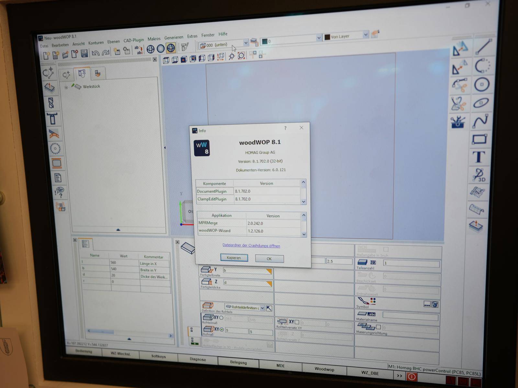Click the comment/question bubbles icon in sidebar
Viewport: 518px width, 388px height.
point(60,192)
